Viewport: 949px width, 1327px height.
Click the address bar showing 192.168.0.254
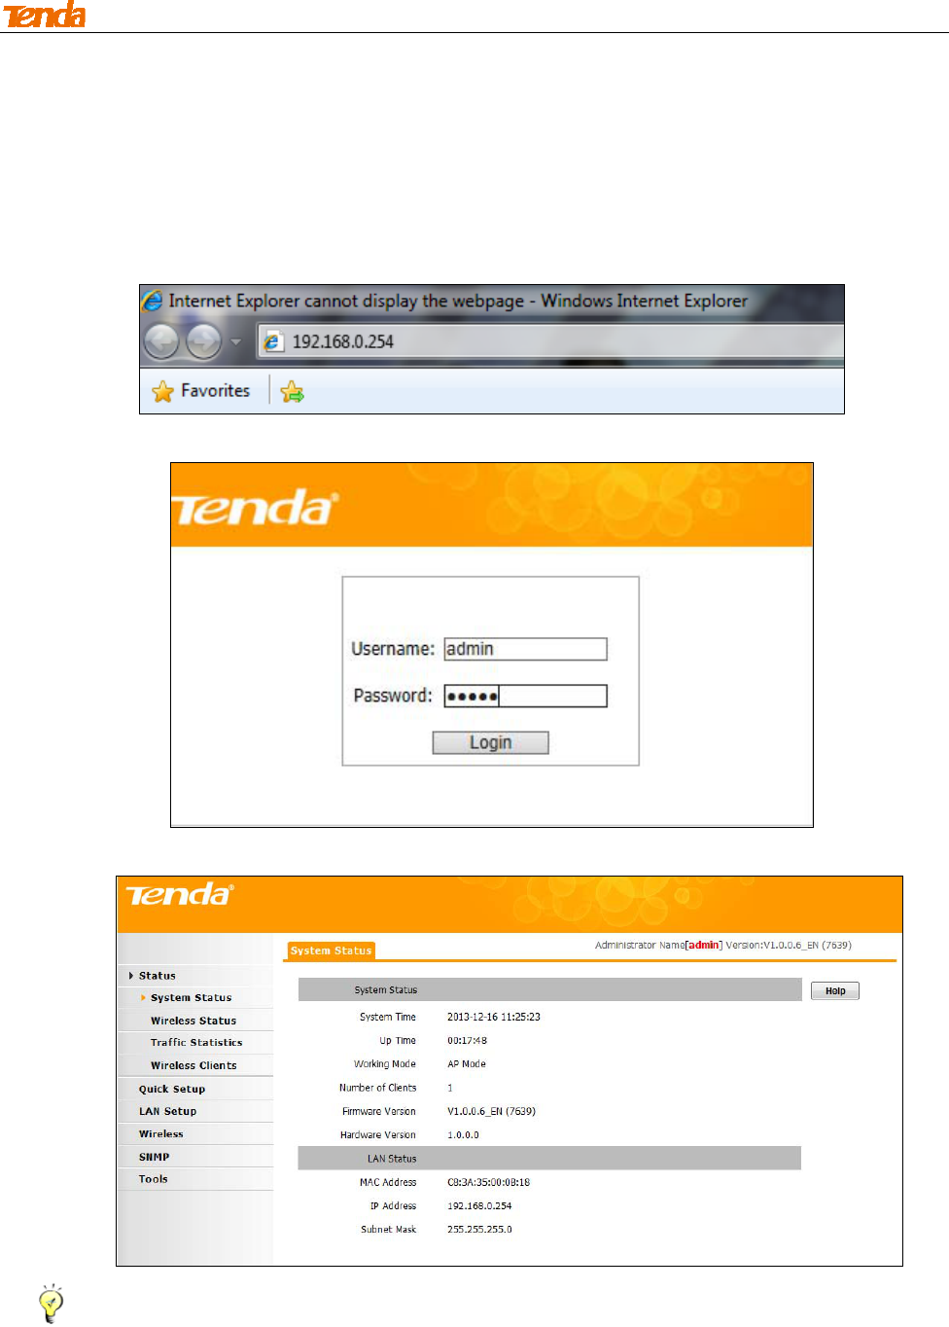[x=550, y=341]
